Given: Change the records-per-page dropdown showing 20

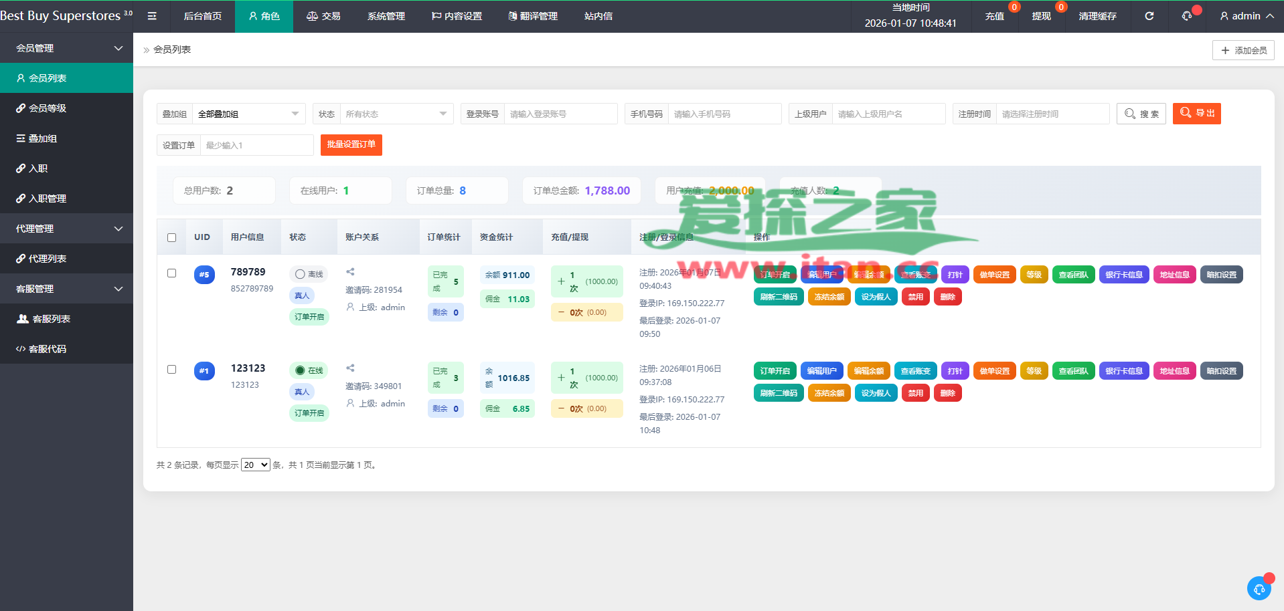Looking at the screenshot, I should click(x=255, y=465).
